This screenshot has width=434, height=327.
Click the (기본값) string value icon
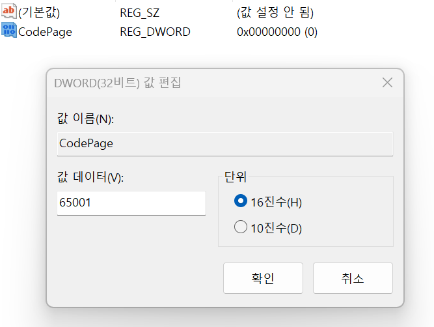(9, 11)
